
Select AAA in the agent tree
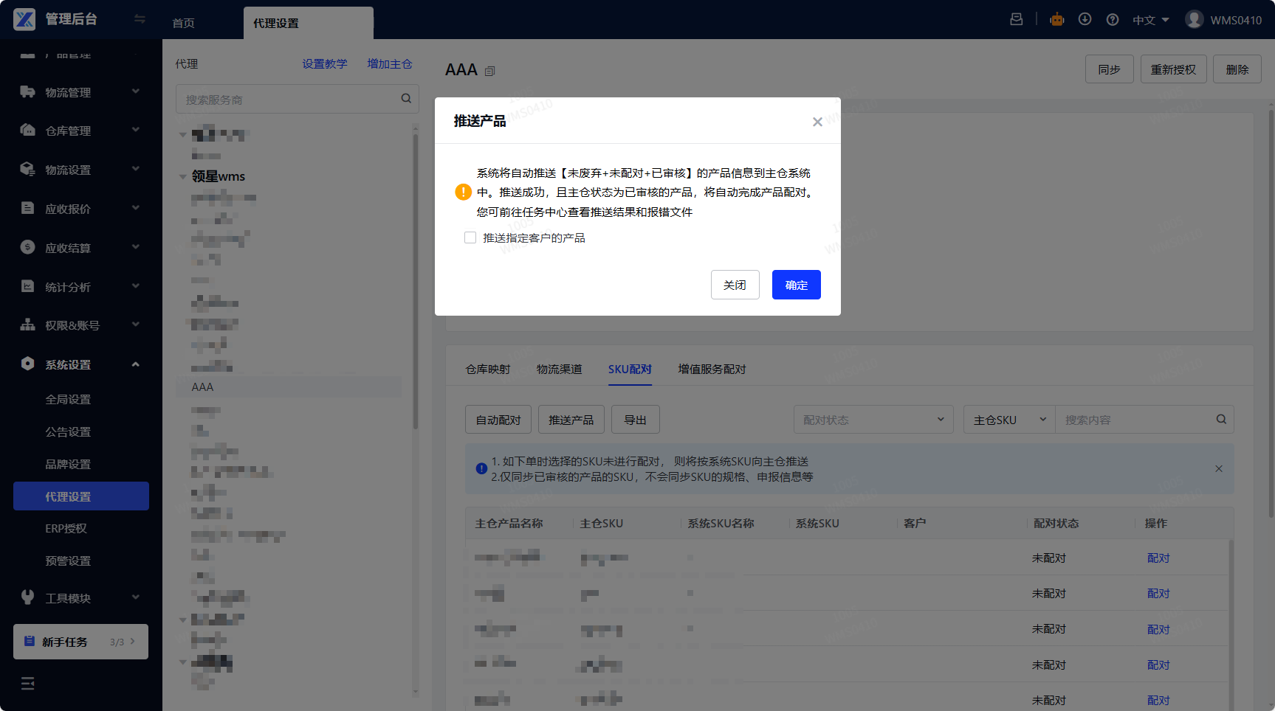(x=289, y=387)
